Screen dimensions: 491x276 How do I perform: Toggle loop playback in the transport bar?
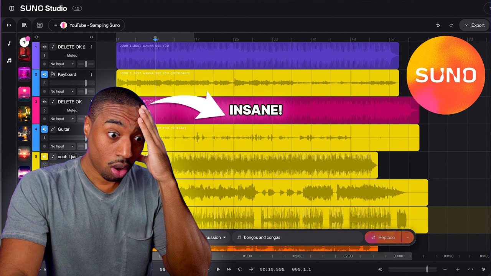click(240, 269)
